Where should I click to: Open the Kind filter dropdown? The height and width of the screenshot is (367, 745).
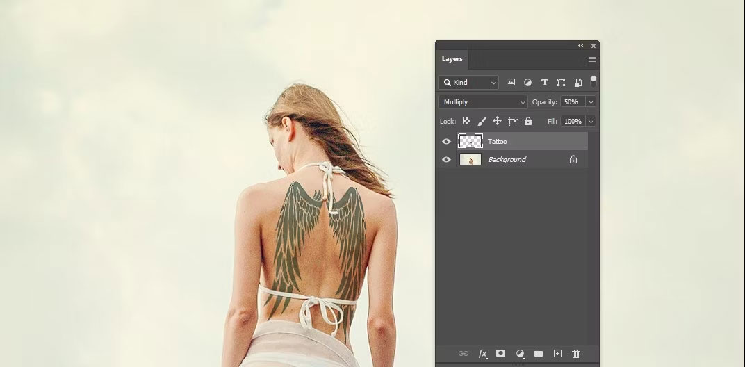pos(468,82)
